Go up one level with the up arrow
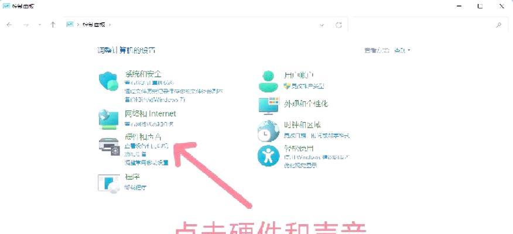Screen dimensions: 513x234 click(x=53, y=25)
